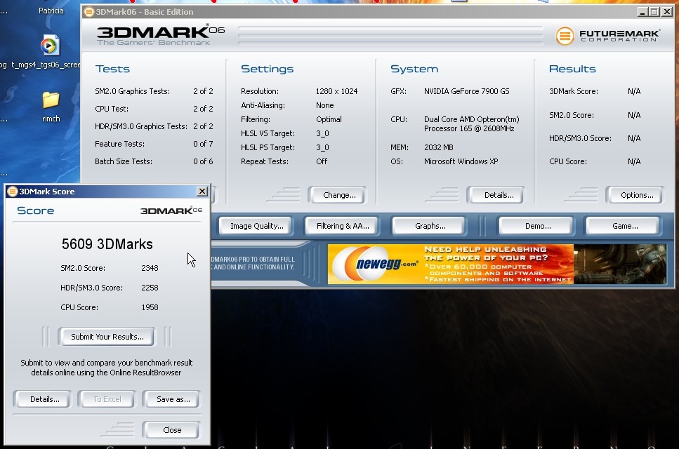
Task: Click the disabled To Excel button
Action: coord(107,399)
